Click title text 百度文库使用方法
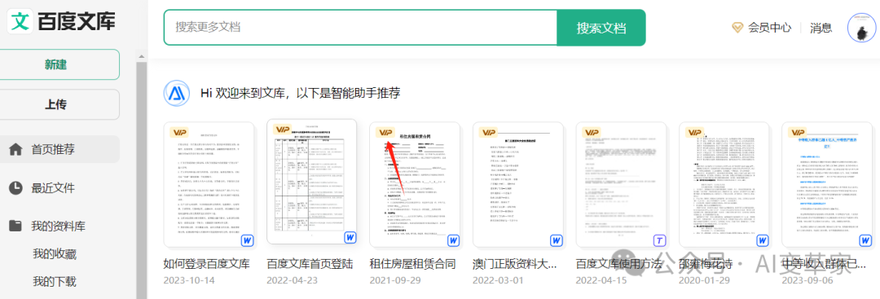 tap(619, 264)
